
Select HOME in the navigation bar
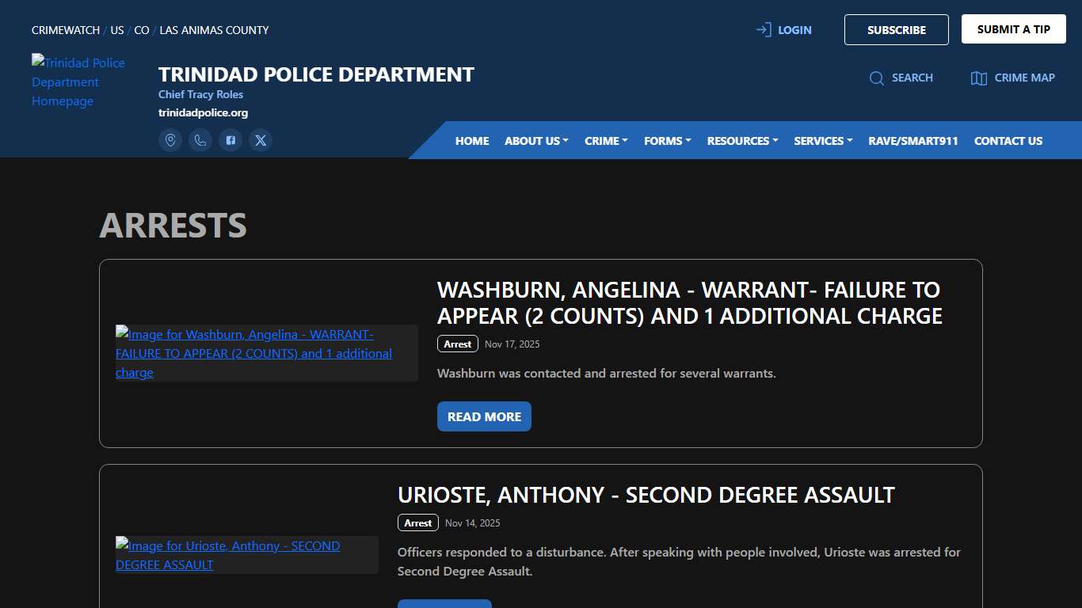tap(471, 140)
